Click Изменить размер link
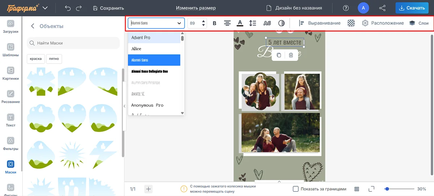The image size is (434, 196). (x=196, y=8)
